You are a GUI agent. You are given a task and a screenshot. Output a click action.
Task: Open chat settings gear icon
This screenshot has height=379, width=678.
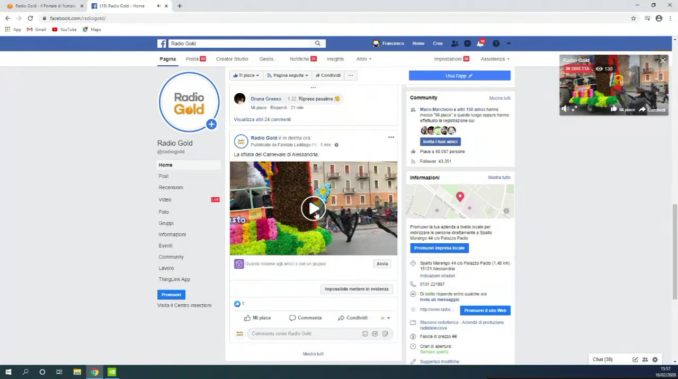pyautogui.click(x=655, y=359)
